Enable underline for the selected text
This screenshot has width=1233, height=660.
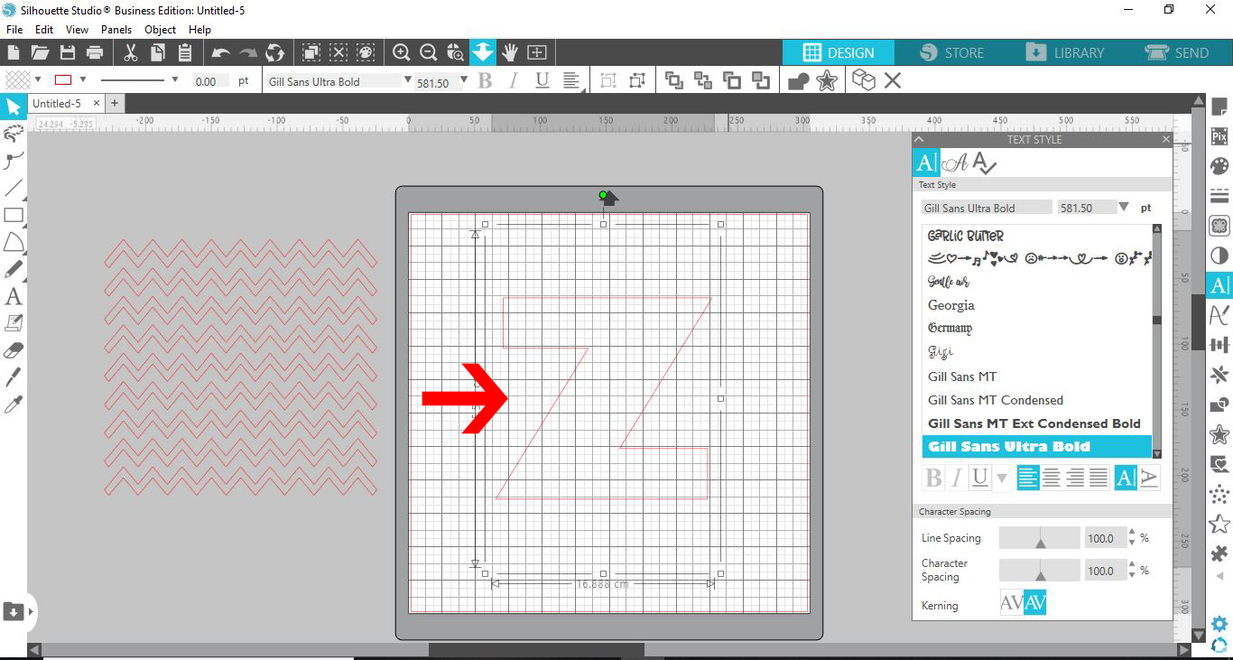(979, 478)
